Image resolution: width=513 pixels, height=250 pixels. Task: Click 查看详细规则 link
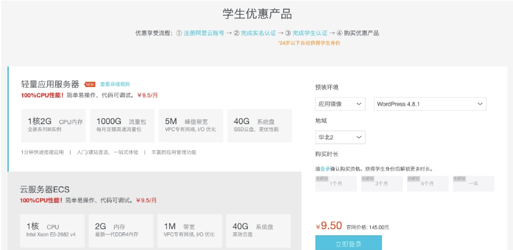pyautogui.click(x=115, y=84)
